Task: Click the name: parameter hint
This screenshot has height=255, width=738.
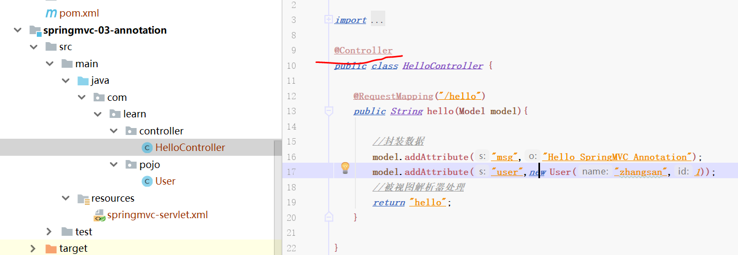Action: 594,172
